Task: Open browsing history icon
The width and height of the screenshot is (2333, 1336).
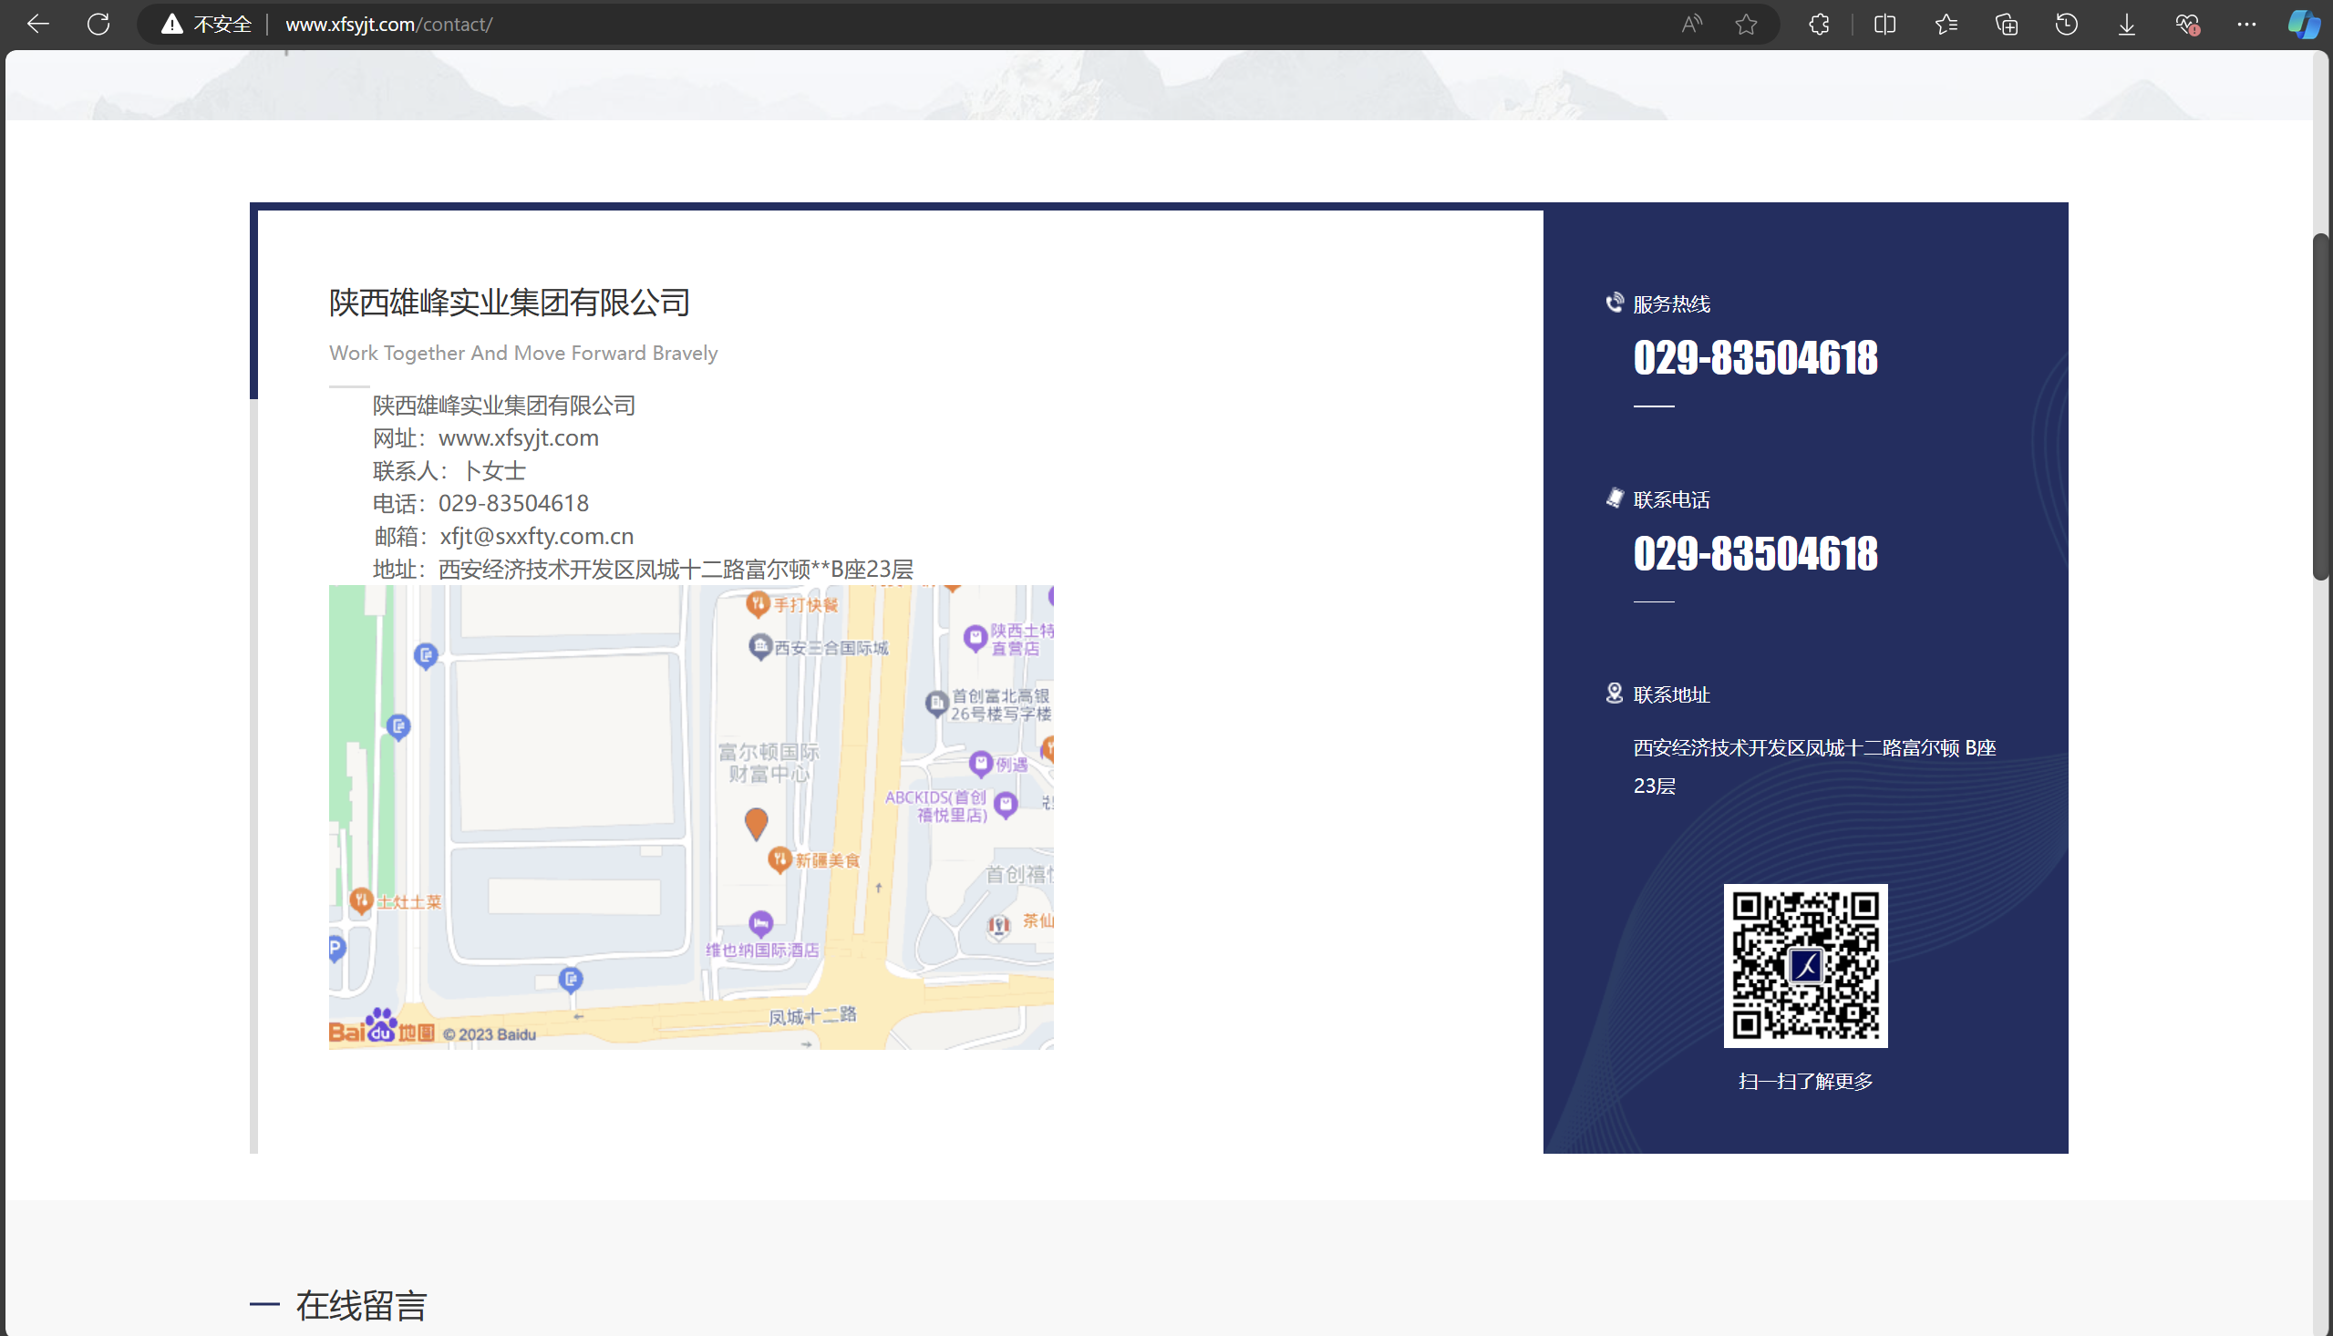Action: 2066,24
